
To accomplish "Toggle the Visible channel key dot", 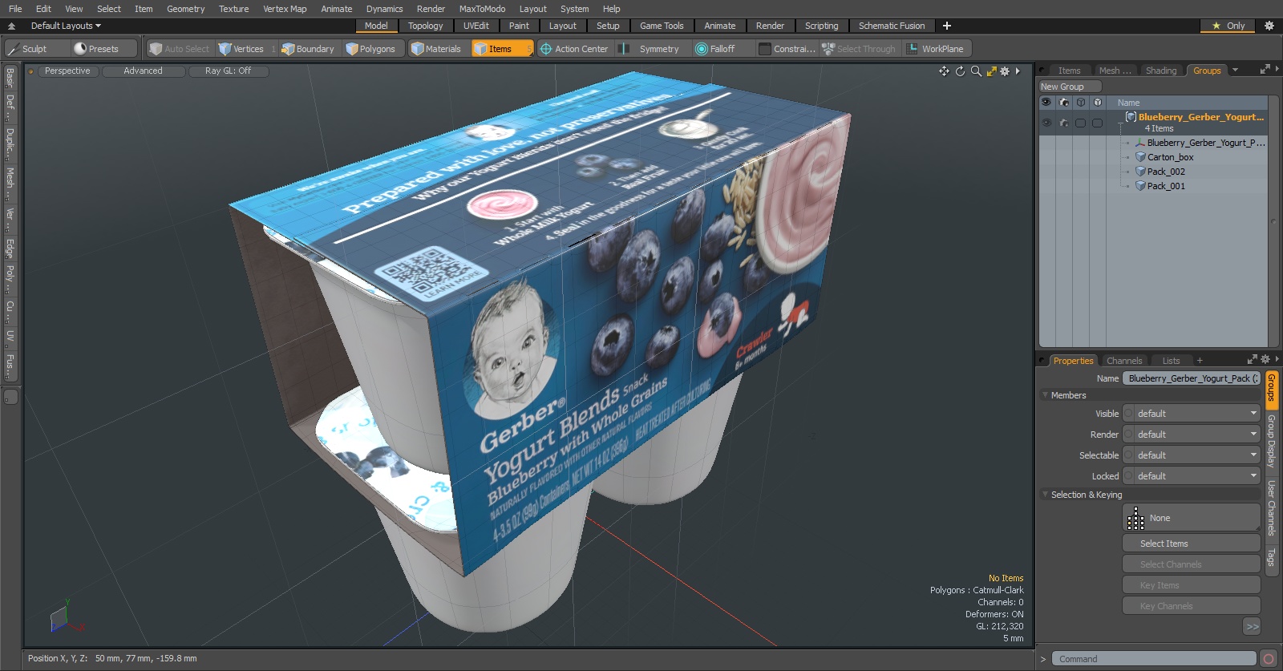I will coord(1128,414).
